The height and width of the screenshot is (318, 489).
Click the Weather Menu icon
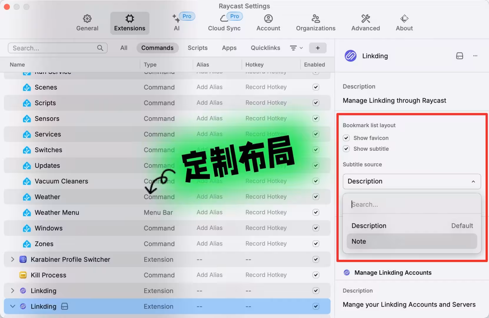point(27,213)
